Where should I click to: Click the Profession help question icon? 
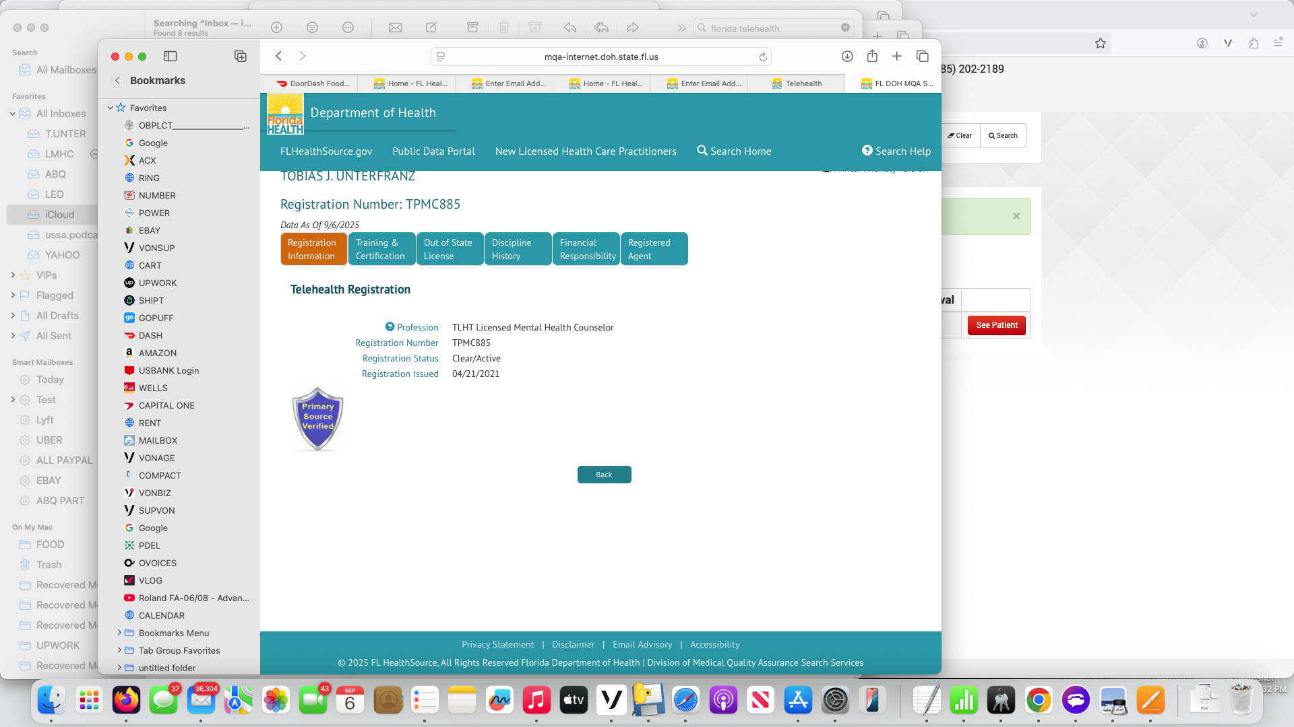390,326
